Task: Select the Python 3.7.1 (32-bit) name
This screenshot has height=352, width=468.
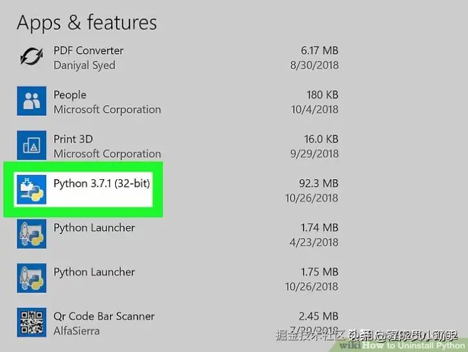Action: 101,184
